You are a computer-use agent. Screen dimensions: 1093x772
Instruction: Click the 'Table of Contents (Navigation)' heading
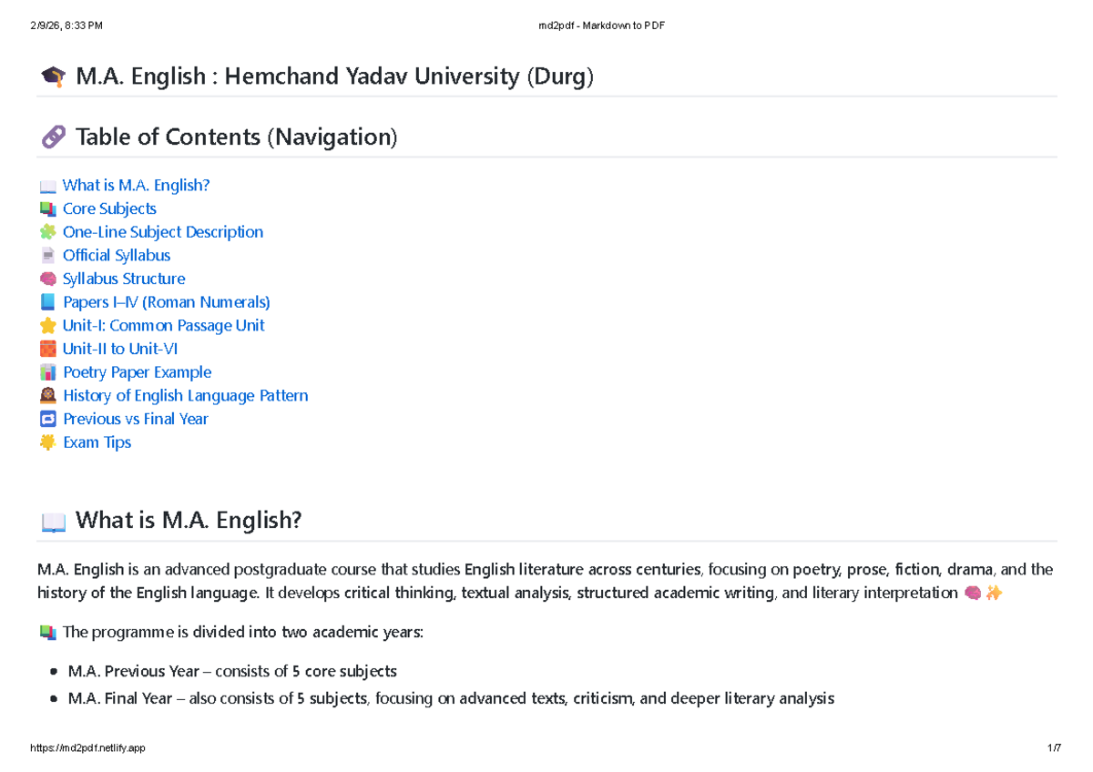(237, 137)
